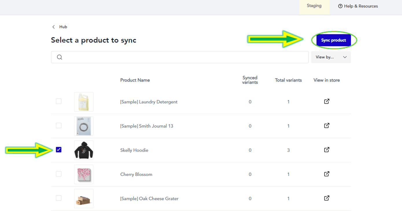
Task: Open Help & Resources menu
Action: coord(358,6)
